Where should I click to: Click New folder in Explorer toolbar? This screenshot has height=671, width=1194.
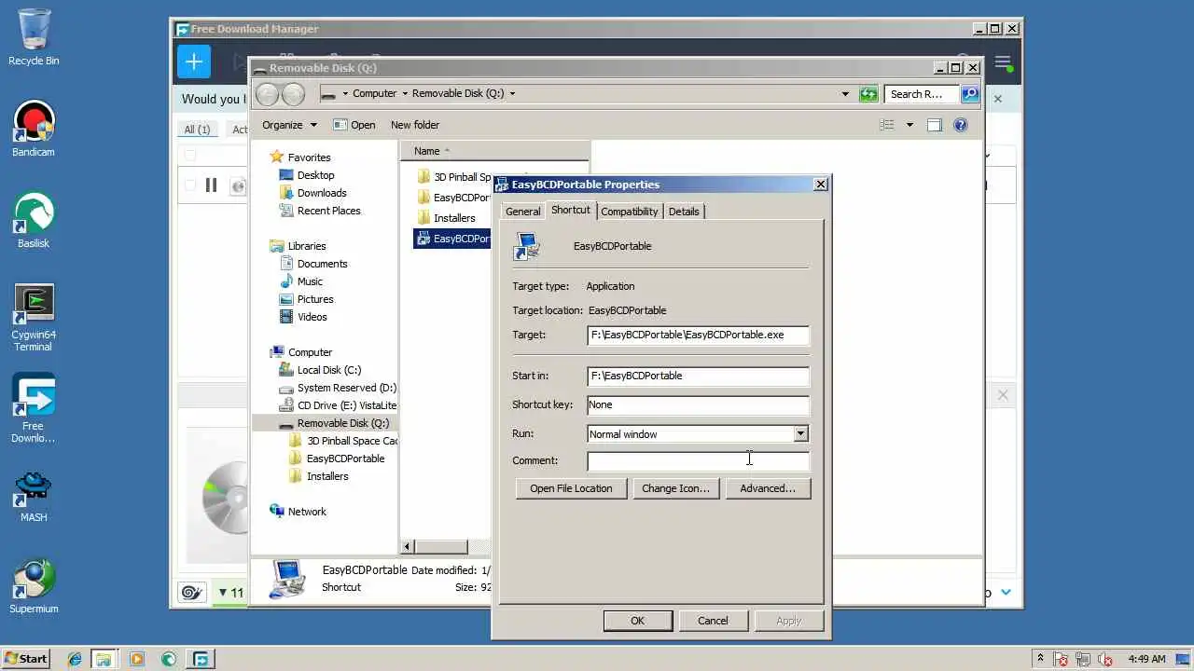click(415, 125)
